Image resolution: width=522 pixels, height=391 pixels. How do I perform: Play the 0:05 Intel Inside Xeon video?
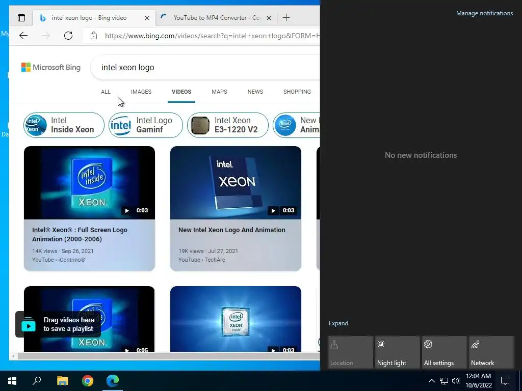89,319
